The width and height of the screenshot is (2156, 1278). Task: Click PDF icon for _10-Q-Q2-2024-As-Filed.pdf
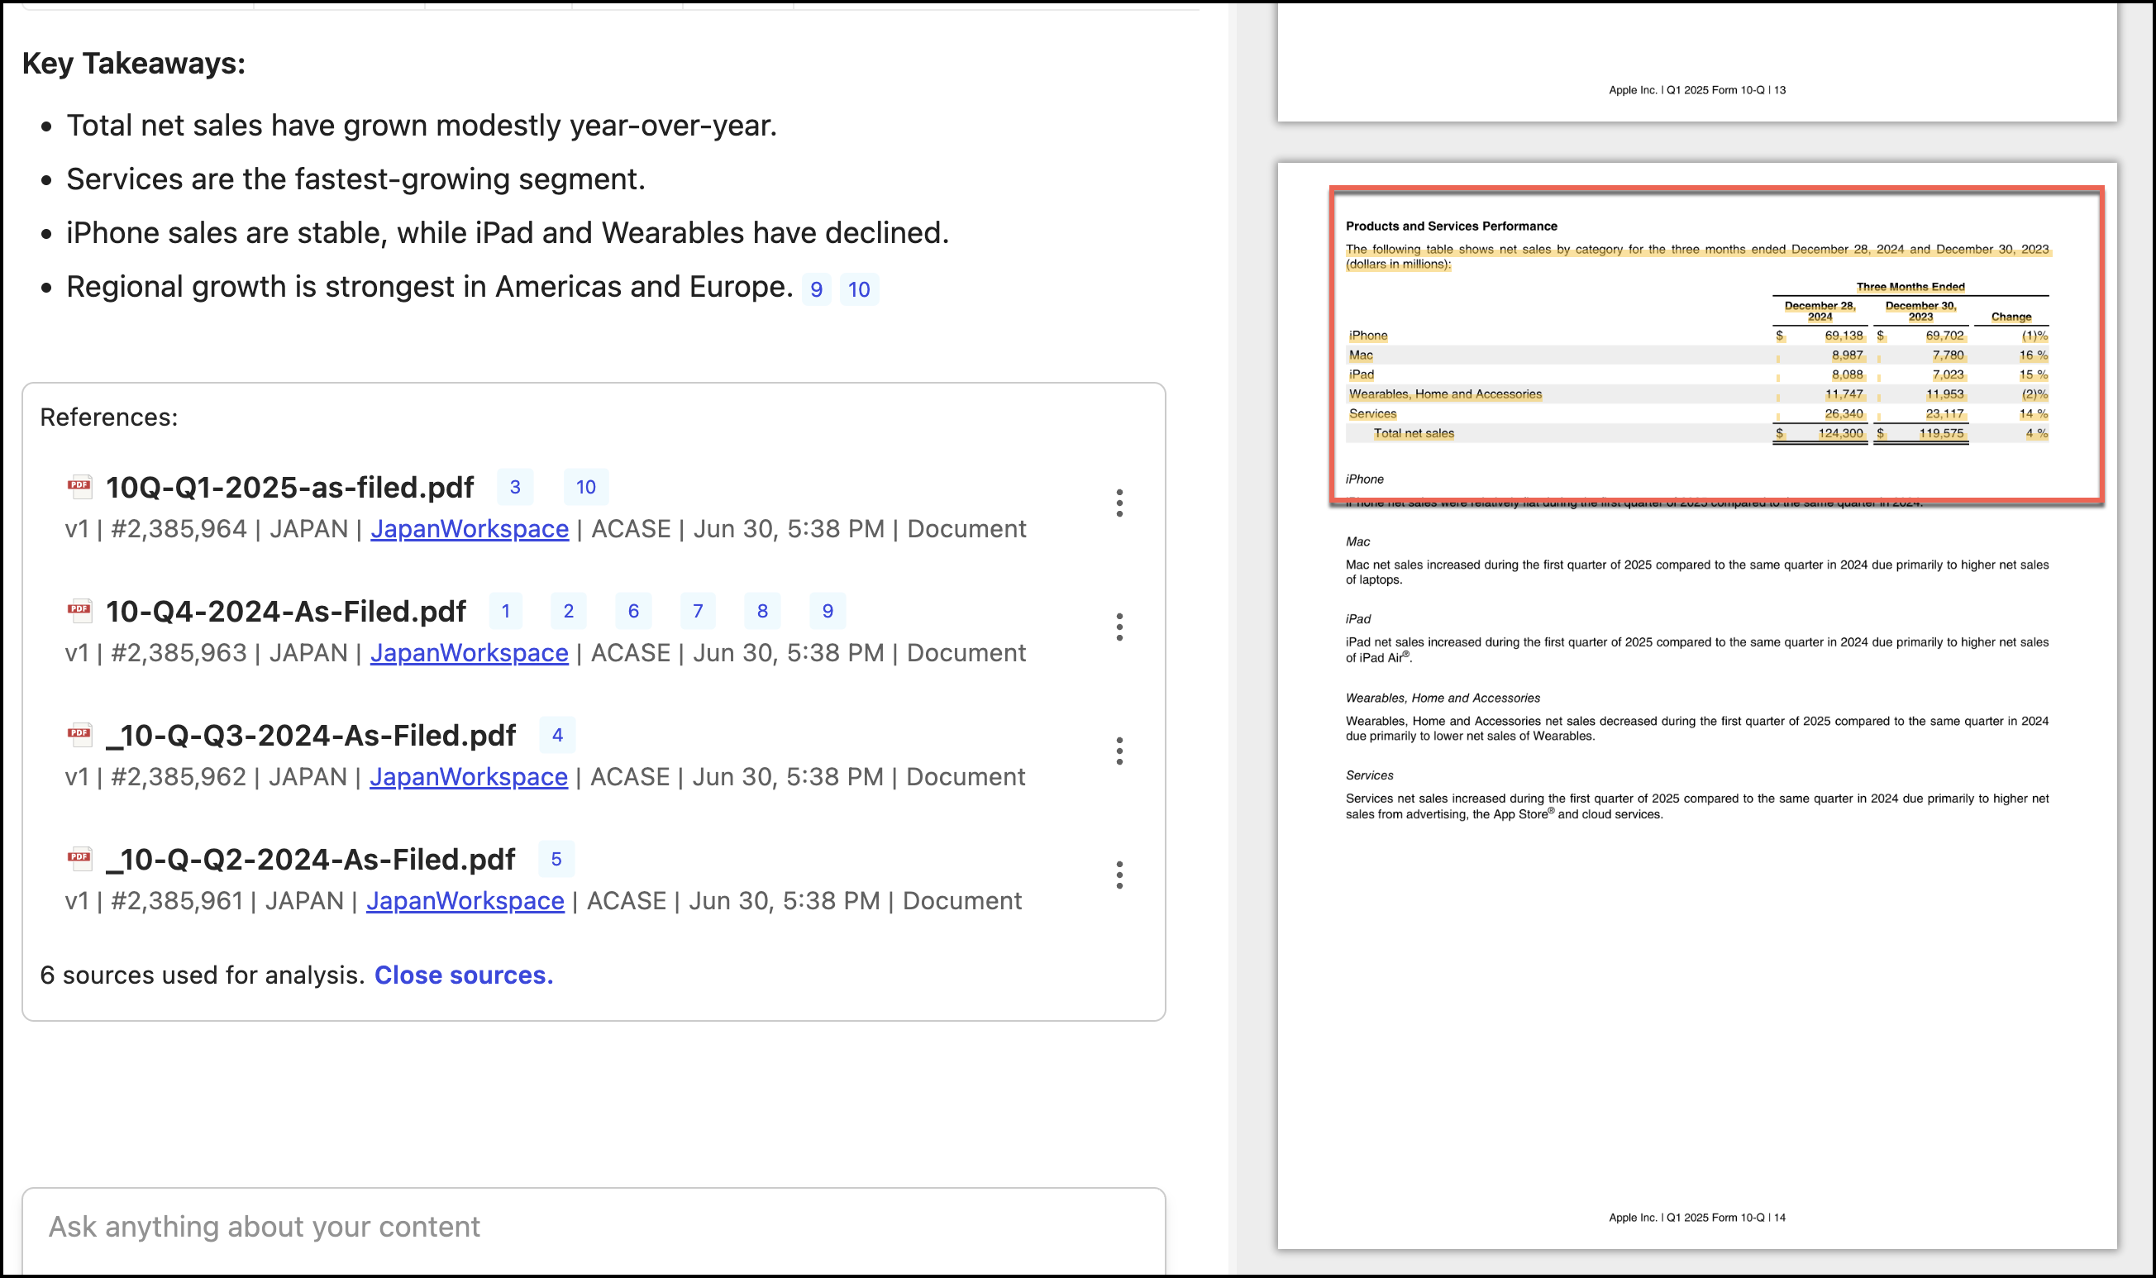79,858
